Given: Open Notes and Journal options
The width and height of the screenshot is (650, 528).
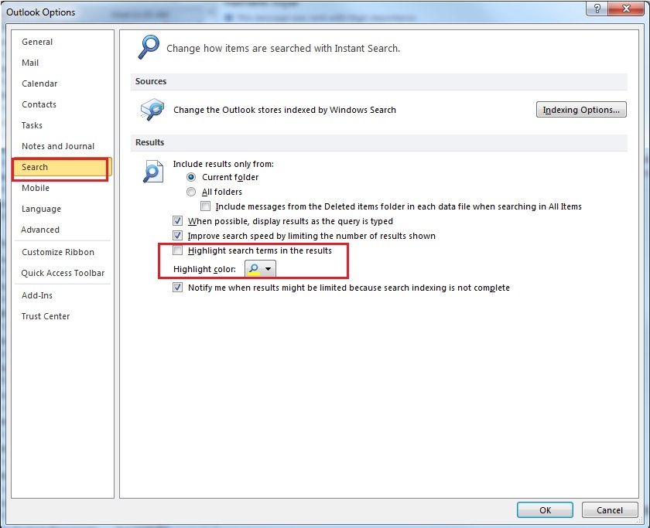Looking at the screenshot, I should [x=58, y=146].
